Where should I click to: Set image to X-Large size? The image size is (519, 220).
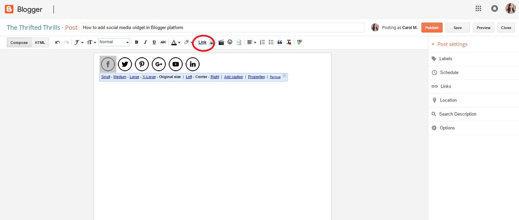coord(149,77)
